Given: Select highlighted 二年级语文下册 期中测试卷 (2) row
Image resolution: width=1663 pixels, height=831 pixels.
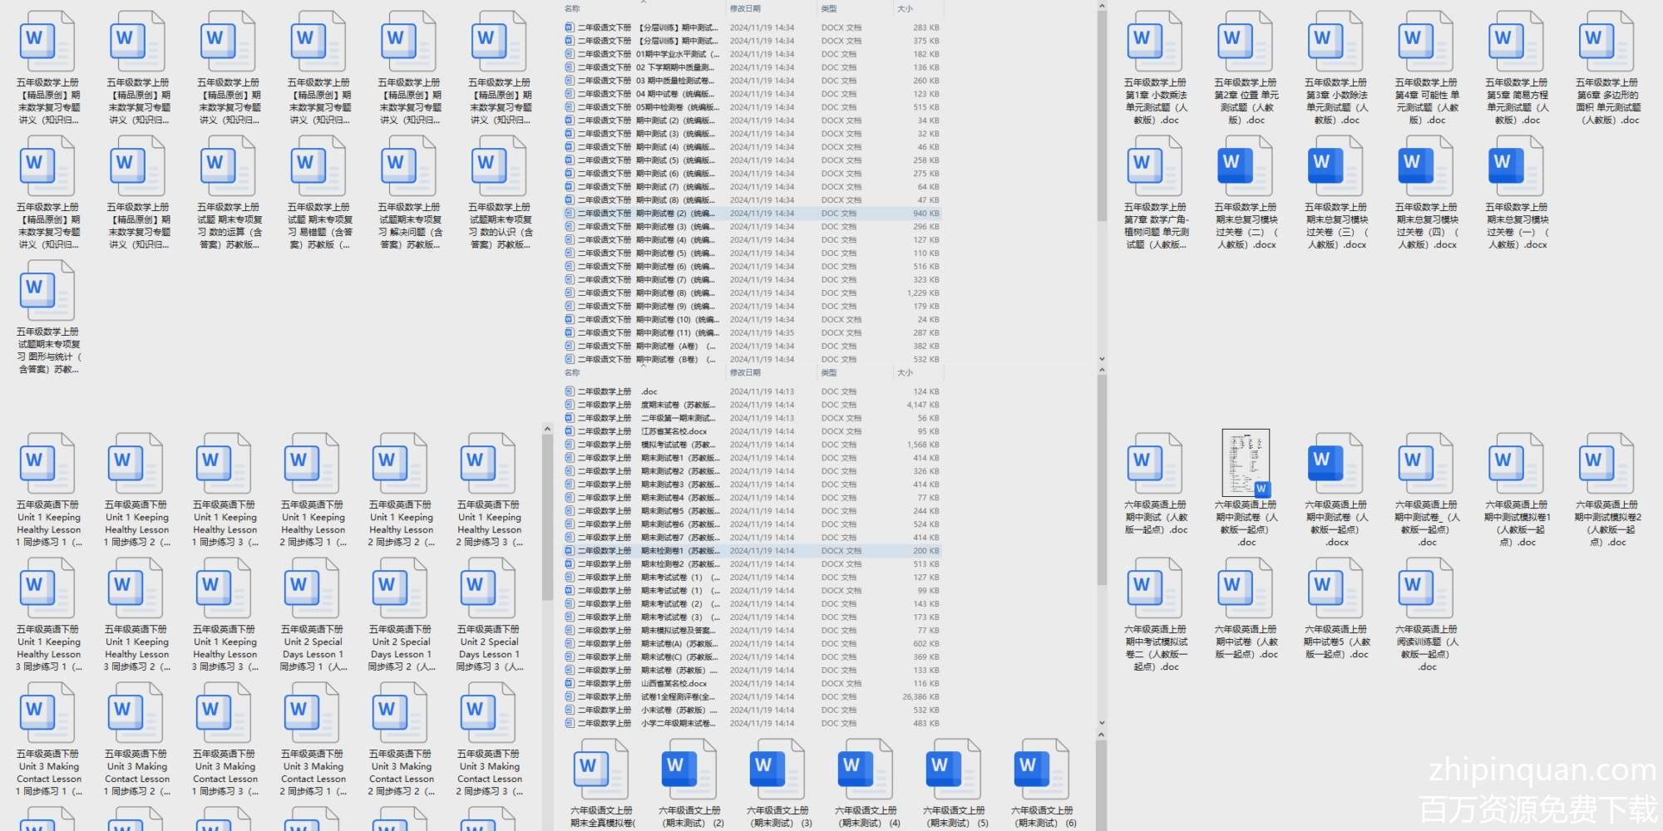Looking at the screenshot, I should click(x=649, y=214).
